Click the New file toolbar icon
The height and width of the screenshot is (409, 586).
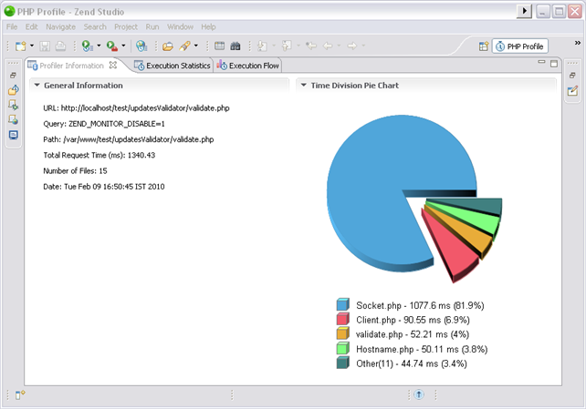(20, 46)
